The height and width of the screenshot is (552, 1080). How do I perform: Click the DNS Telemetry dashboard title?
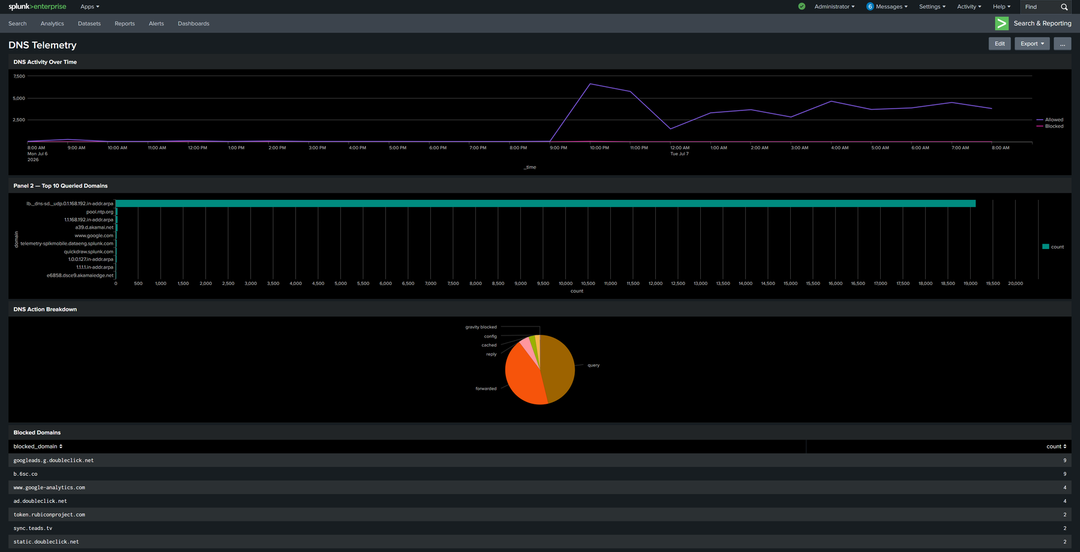(43, 45)
